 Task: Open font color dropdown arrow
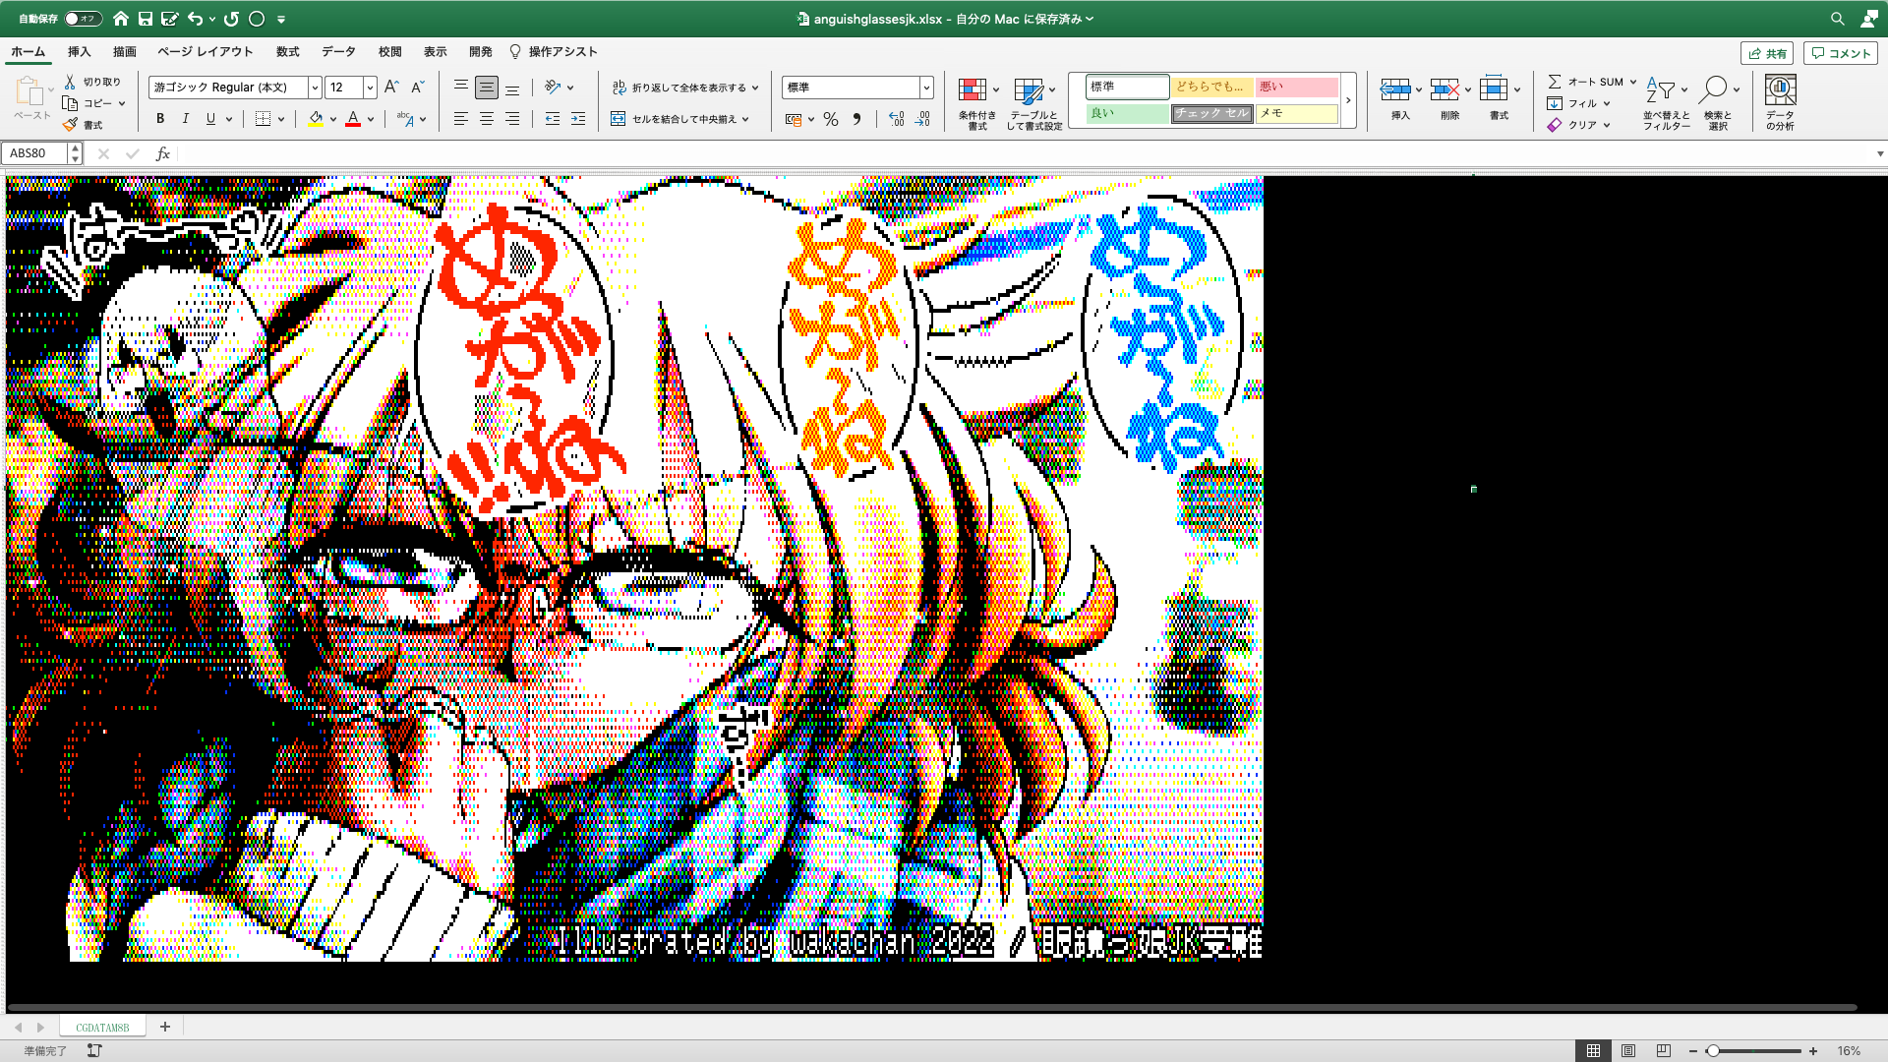(x=371, y=119)
